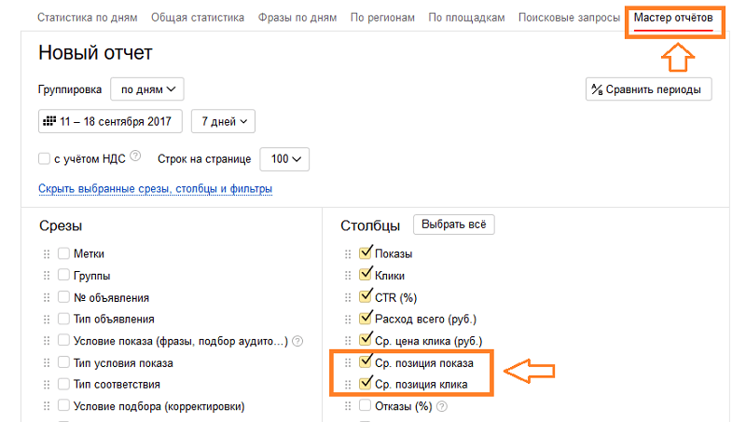Expand the "7 дней" period dropdown
This screenshot has height=422, width=746.
click(223, 122)
